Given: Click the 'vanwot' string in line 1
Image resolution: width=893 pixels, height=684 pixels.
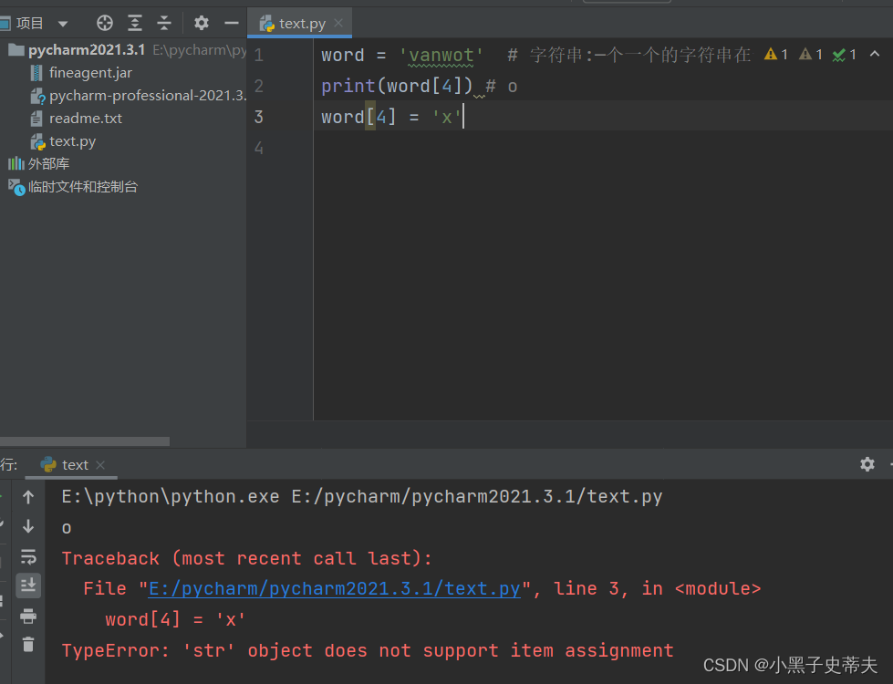Looking at the screenshot, I should 441,56.
